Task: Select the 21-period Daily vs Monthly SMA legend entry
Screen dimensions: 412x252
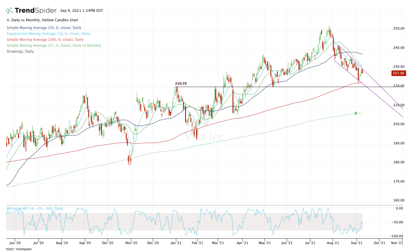Action: [54, 46]
